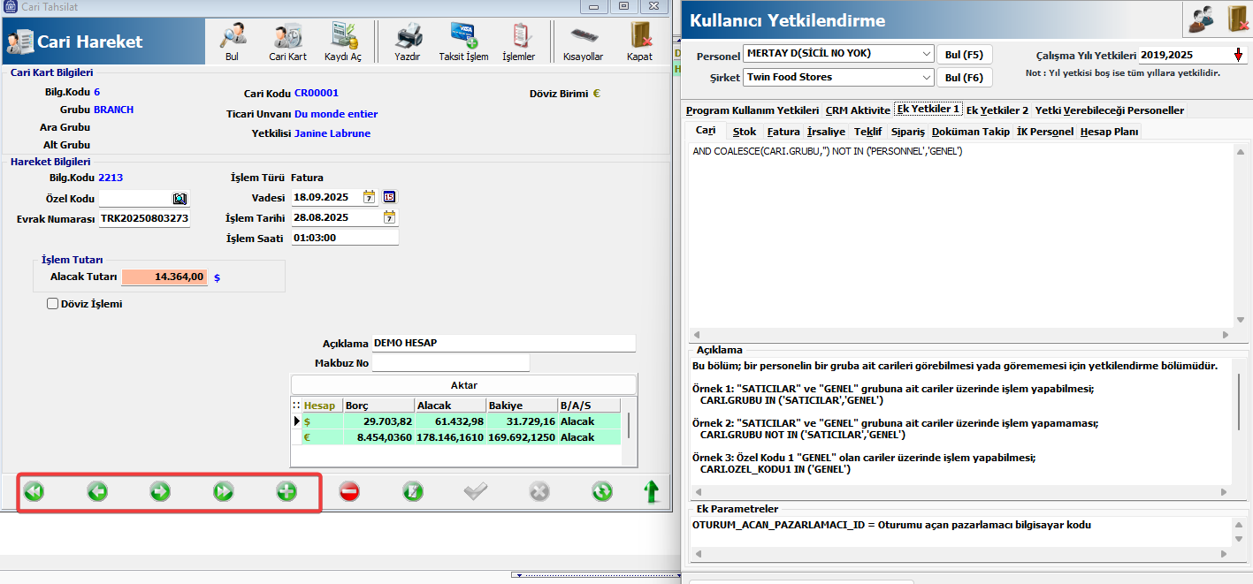The width and height of the screenshot is (1253, 584).
Task: Click the Aktar button
Action: tap(463, 385)
